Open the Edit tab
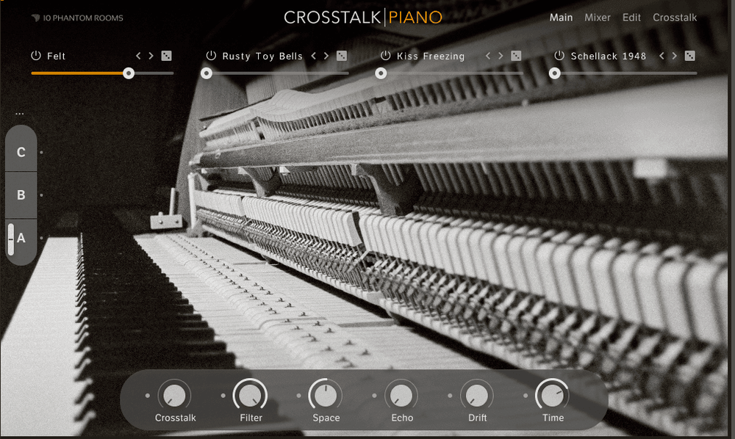735x439 pixels. point(631,18)
